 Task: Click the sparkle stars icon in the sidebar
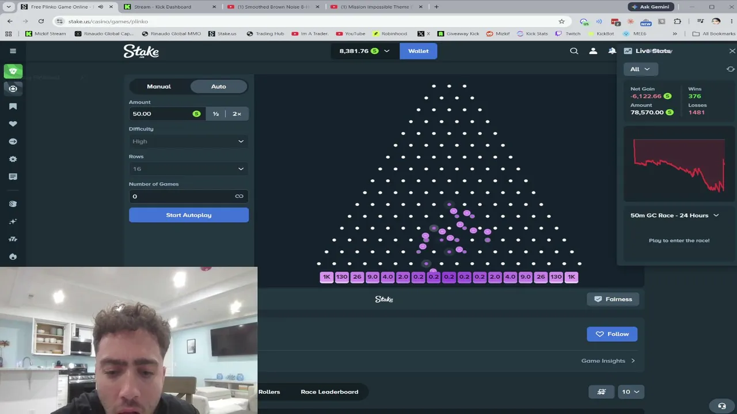(13, 221)
